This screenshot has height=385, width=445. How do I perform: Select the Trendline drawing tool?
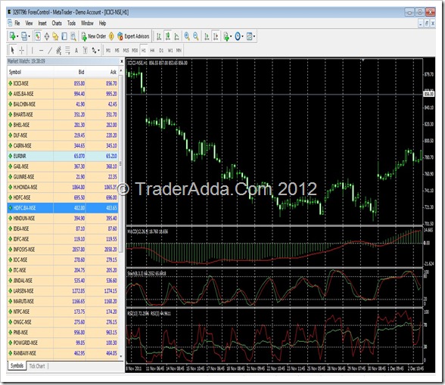(50, 51)
